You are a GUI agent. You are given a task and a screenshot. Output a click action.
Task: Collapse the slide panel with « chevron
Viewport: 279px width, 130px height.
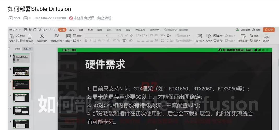(x=9, y=48)
